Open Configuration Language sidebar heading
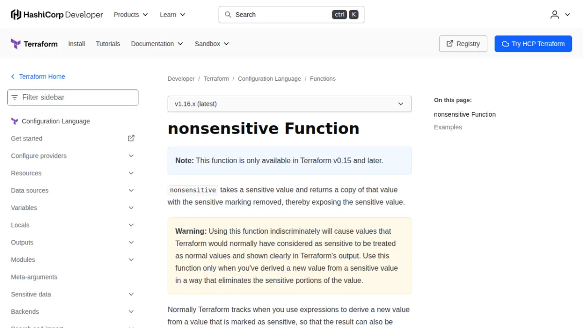The width and height of the screenshot is (583, 328). 56,121
